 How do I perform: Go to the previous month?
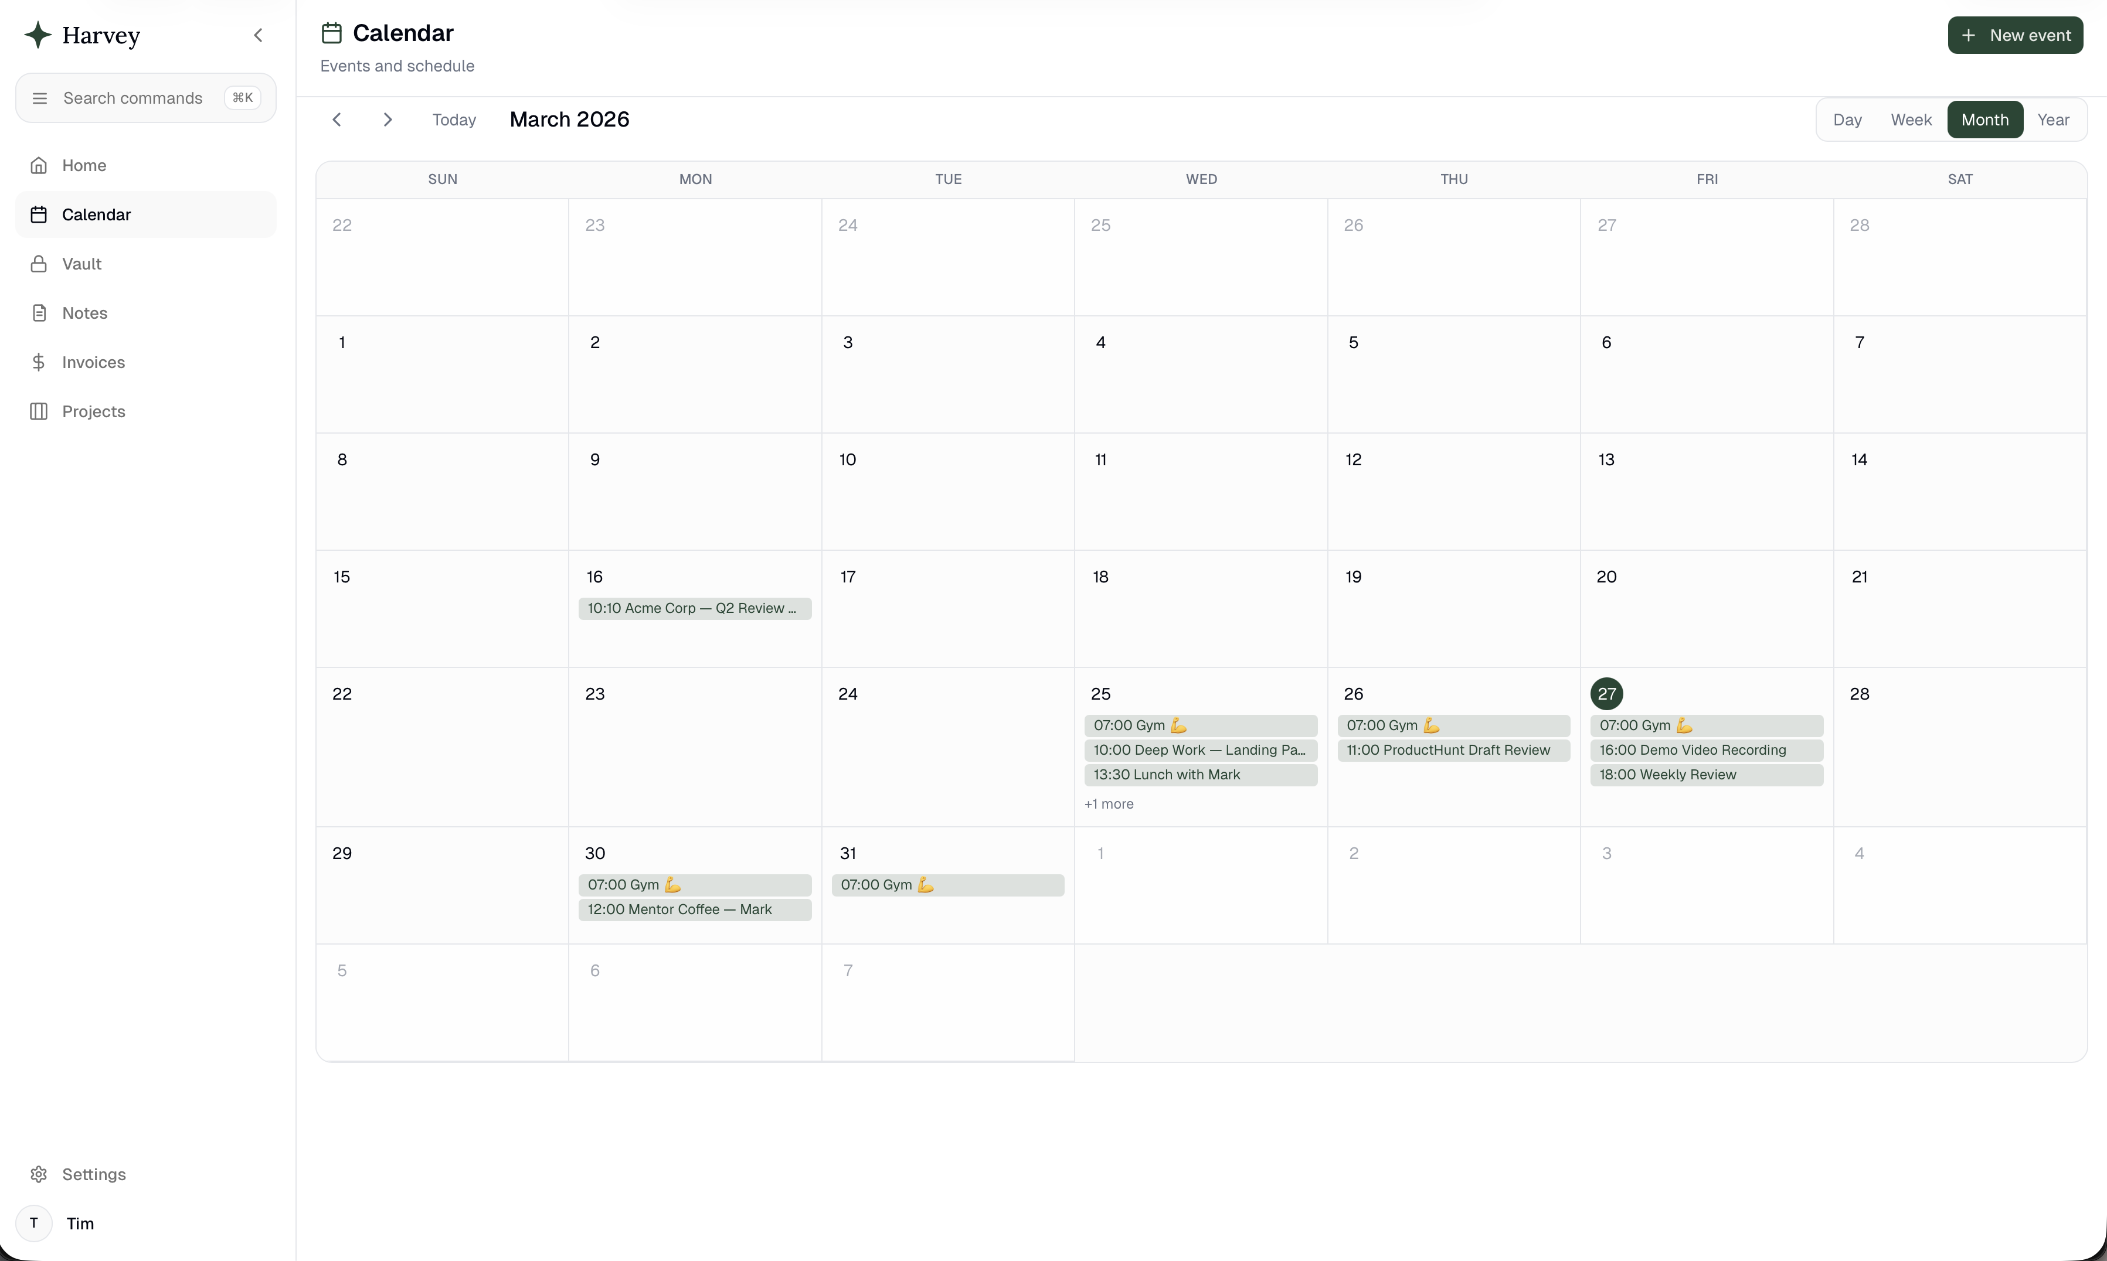pos(337,120)
